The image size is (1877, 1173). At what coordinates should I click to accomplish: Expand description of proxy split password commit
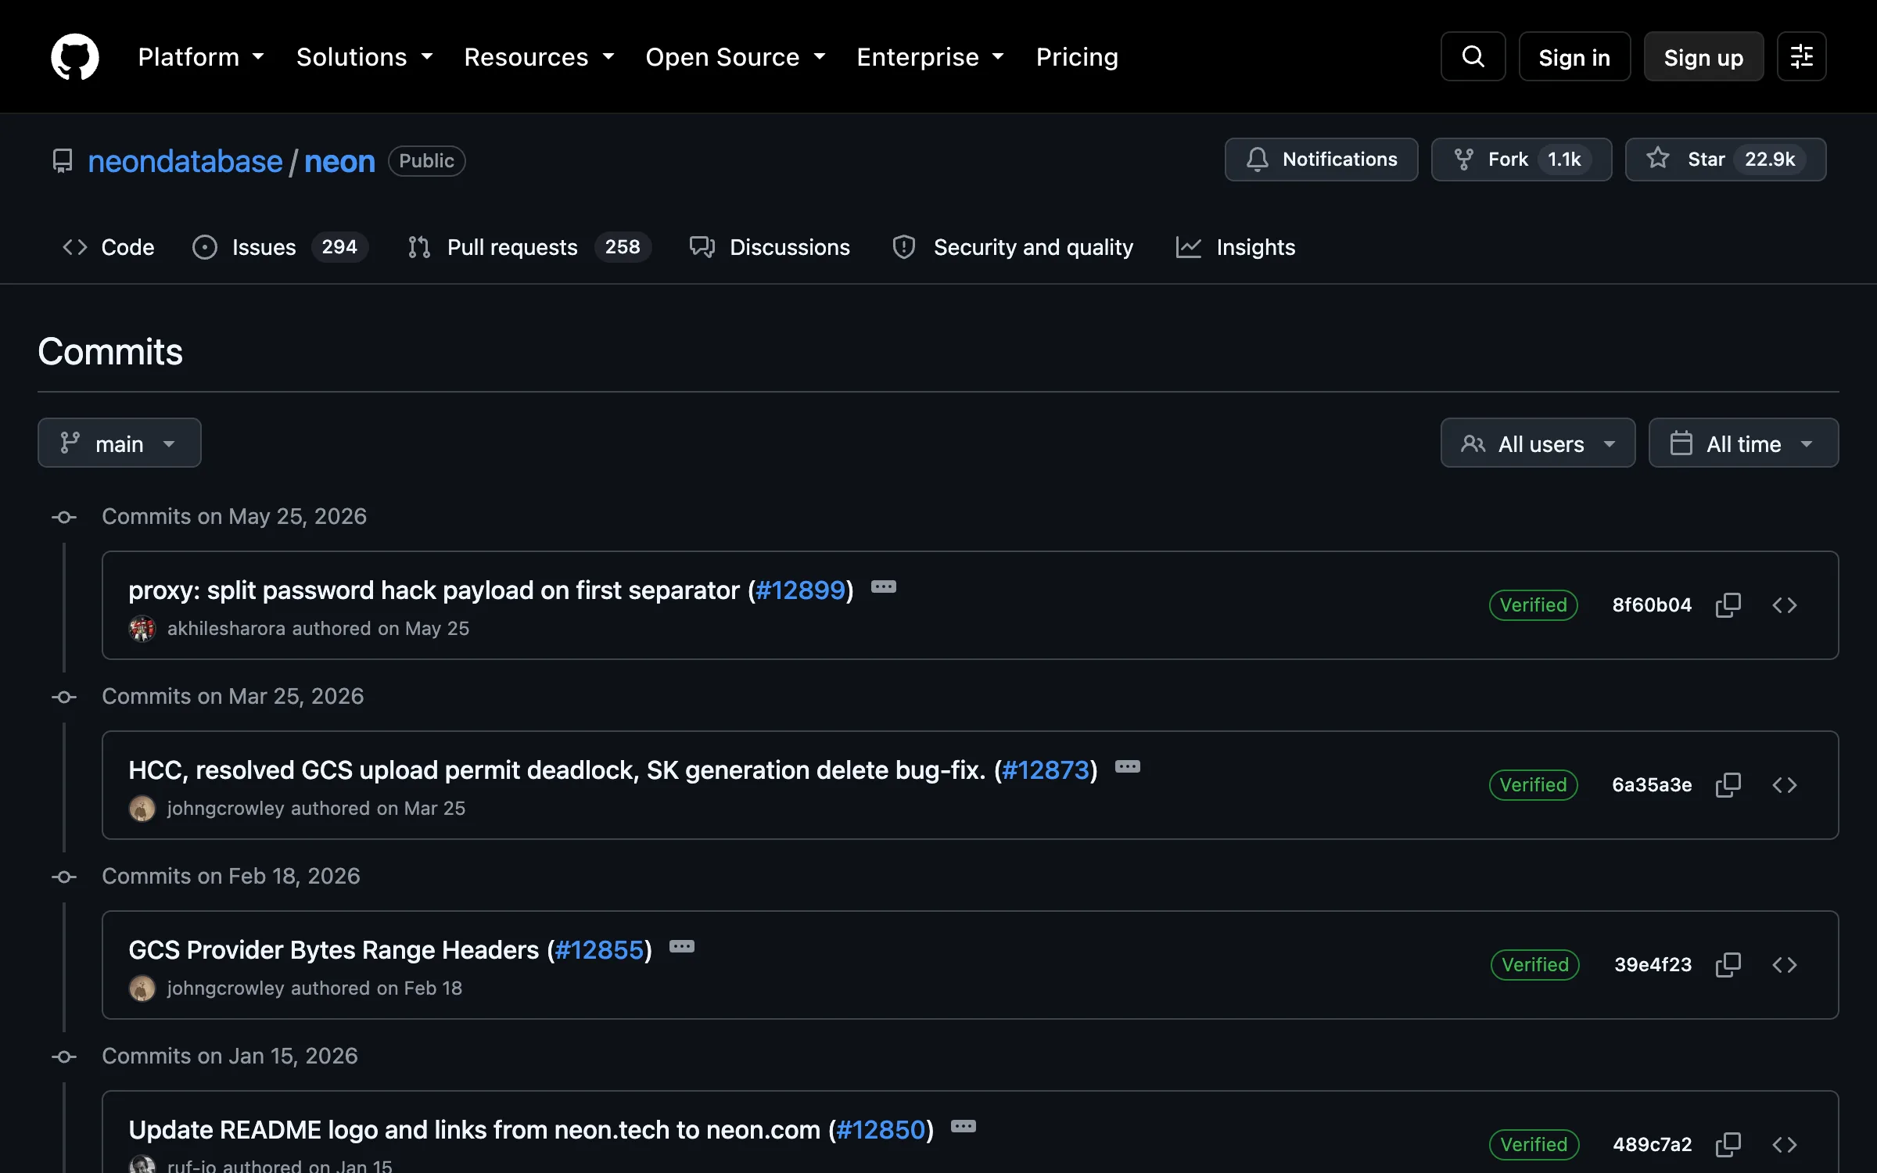pyautogui.click(x=884, y=587)
